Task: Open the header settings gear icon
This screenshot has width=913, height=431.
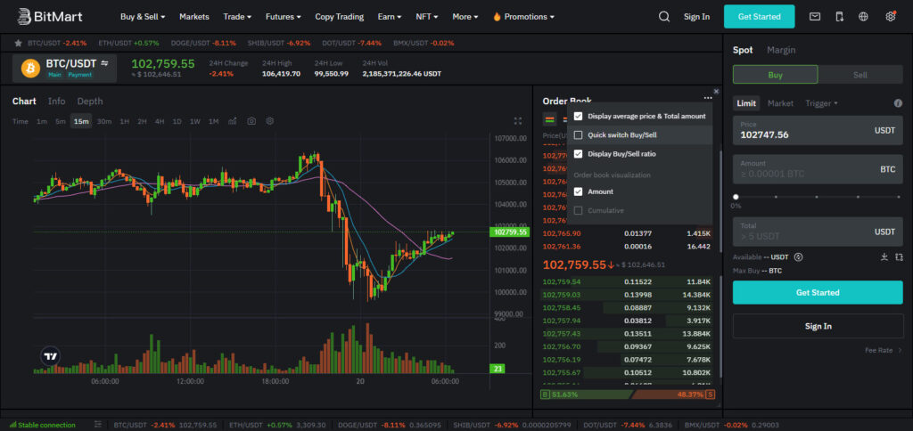Action: click(891, 17)
